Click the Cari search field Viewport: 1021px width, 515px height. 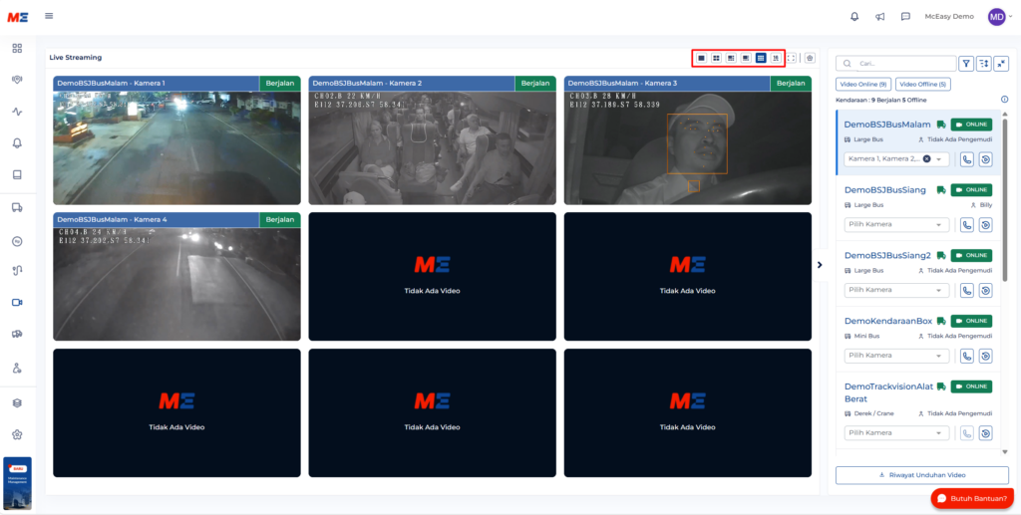[896, 63]
